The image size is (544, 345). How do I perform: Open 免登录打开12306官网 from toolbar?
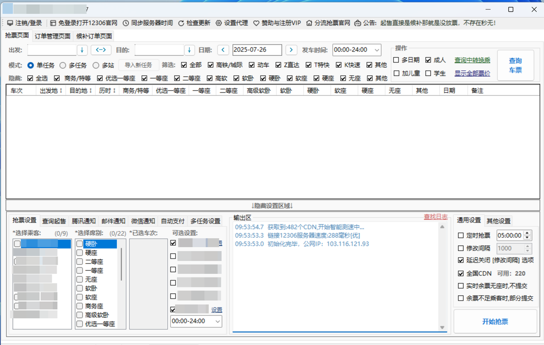point(84,23)
